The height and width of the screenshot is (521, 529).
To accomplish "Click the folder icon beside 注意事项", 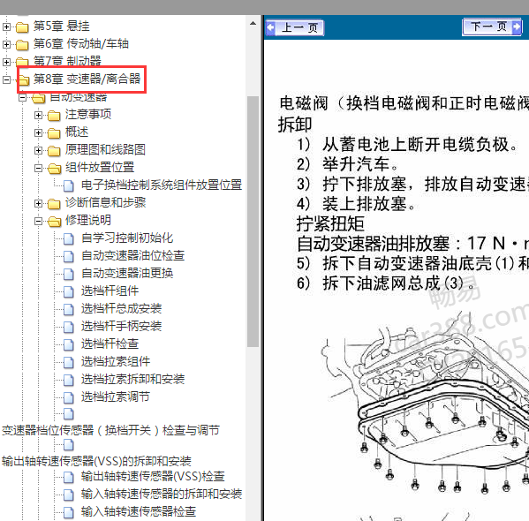I will point(54,116).
